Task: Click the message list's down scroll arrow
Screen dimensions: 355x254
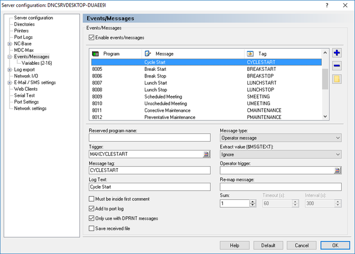Action: [x=325, y=117]
